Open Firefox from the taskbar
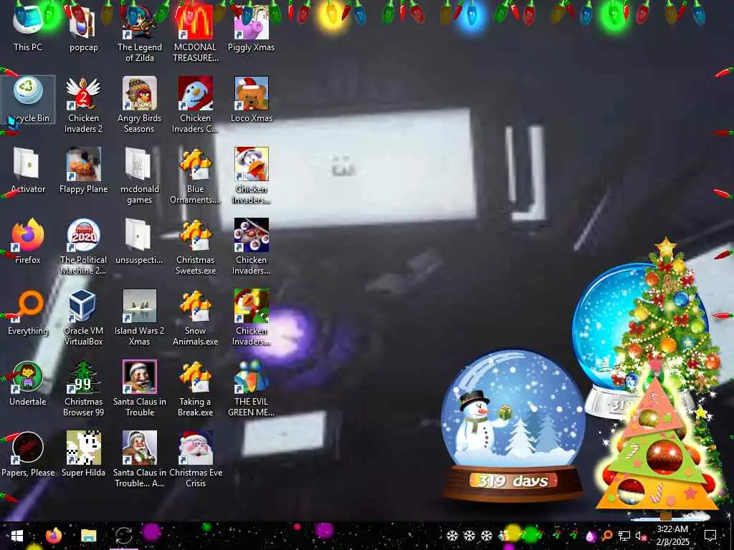 click(53, 536)
